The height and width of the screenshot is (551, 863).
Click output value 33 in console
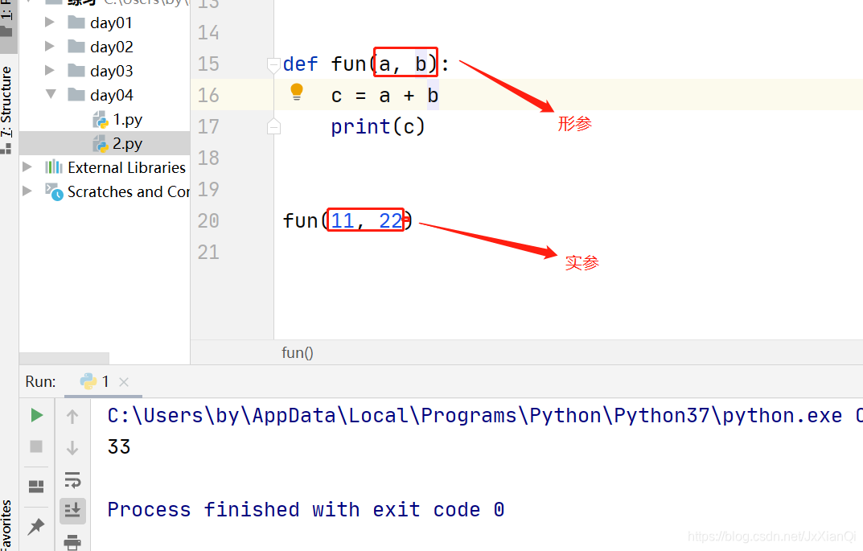(119, 446)
